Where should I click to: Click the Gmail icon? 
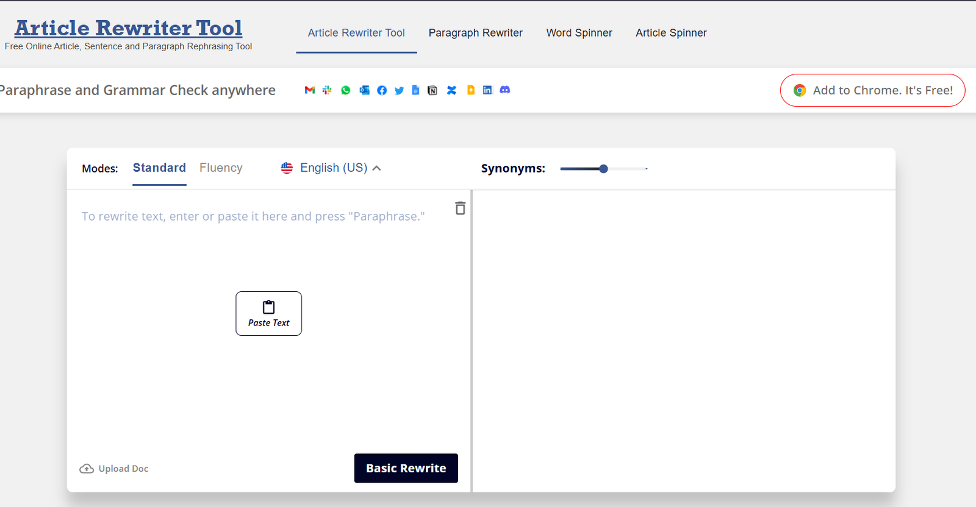310,90
